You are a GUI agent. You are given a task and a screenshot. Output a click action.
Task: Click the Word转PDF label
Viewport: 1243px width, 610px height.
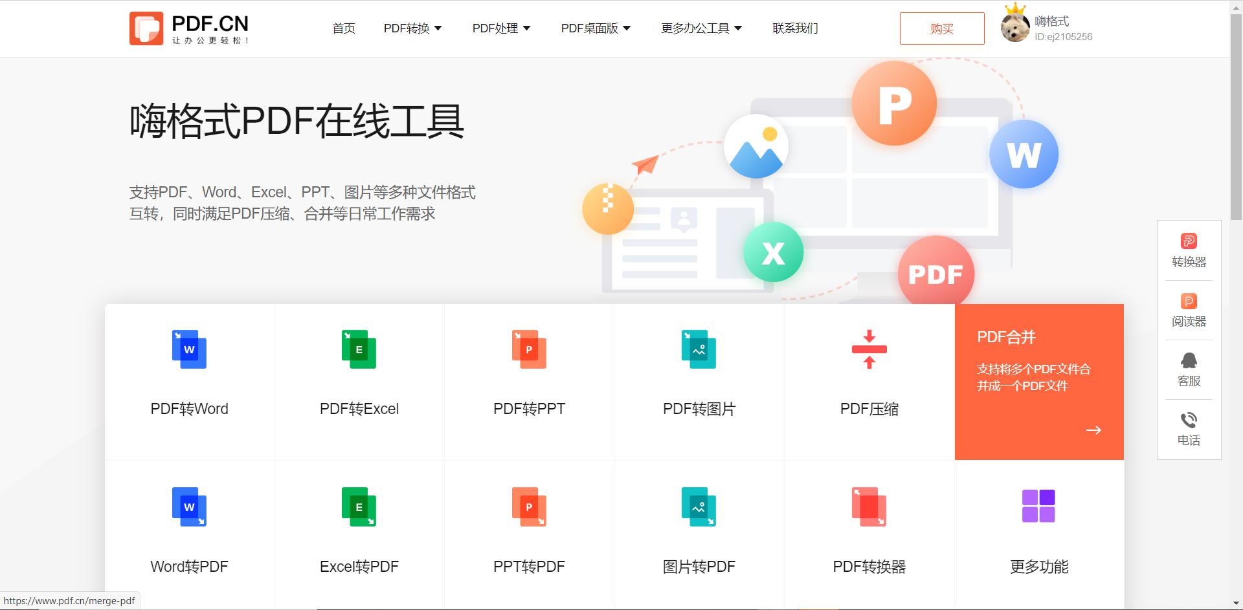pos(189,567)
